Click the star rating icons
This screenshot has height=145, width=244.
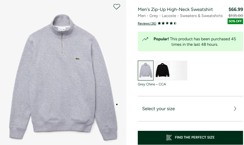pos(167,23)
